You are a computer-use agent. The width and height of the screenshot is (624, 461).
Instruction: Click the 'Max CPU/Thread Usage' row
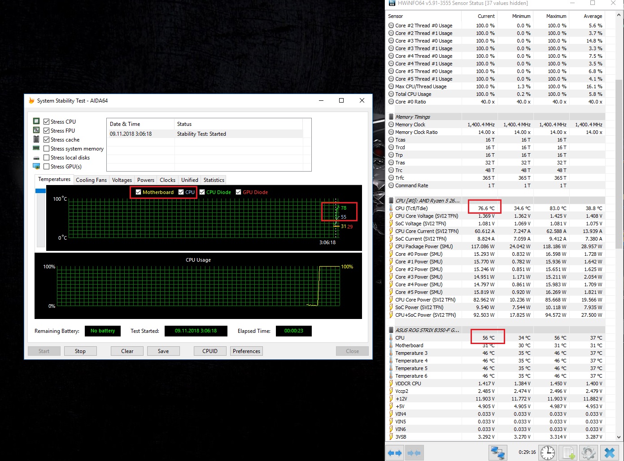(496, 86)
